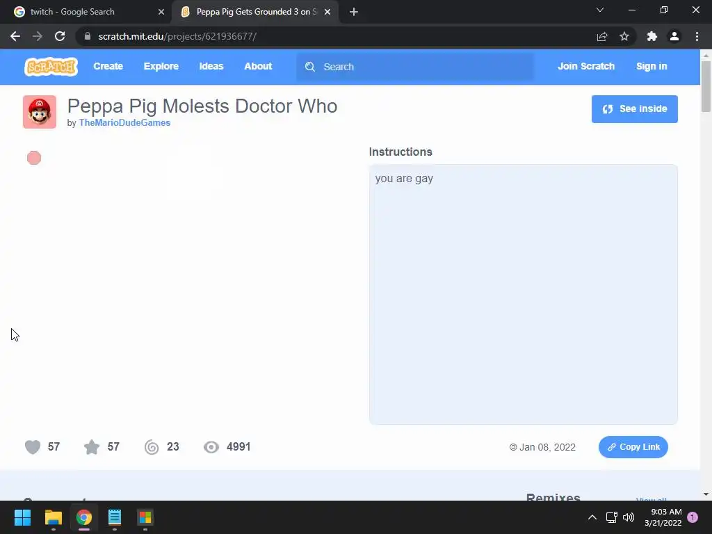712x534 pixels.
Task: Click the remixes spiral icon
Action: pos(152,447)
